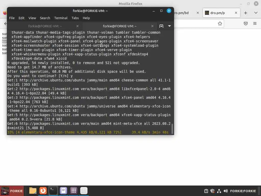Click the 'After this operation, 68.8 MB' line
This screenshot has width=261, height=196.
point(76,72)
